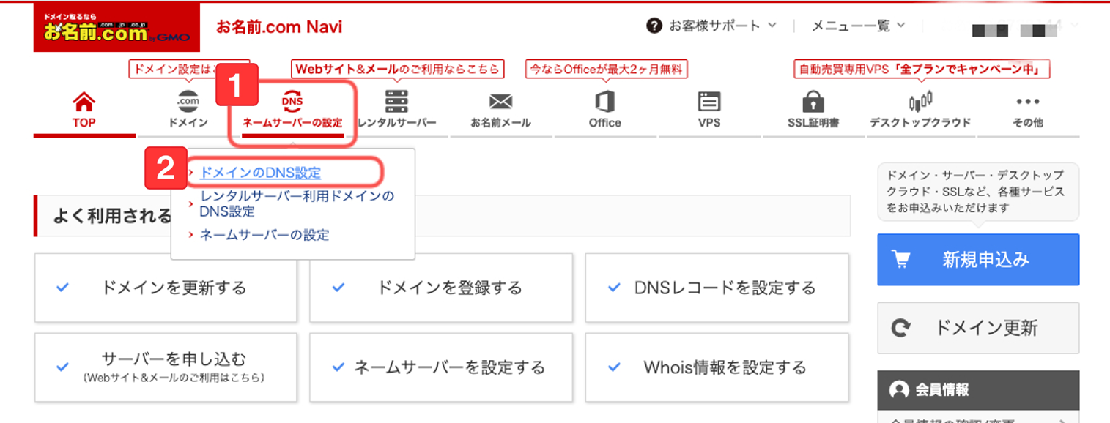1110x423 pixels.
Task: Open ネームサーバーの設定 DNS tab
Action: 292,111
